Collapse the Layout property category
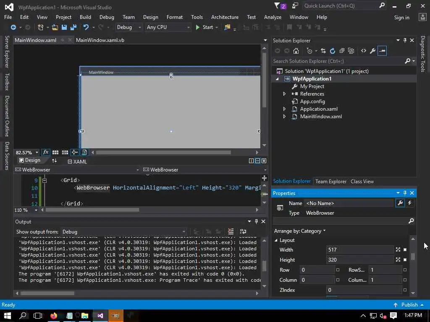 coord(276,240)
